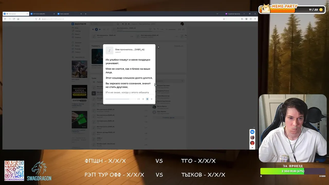The image size is (329, 185).
Task: Play previous track in main audio player
Action: 93,29
